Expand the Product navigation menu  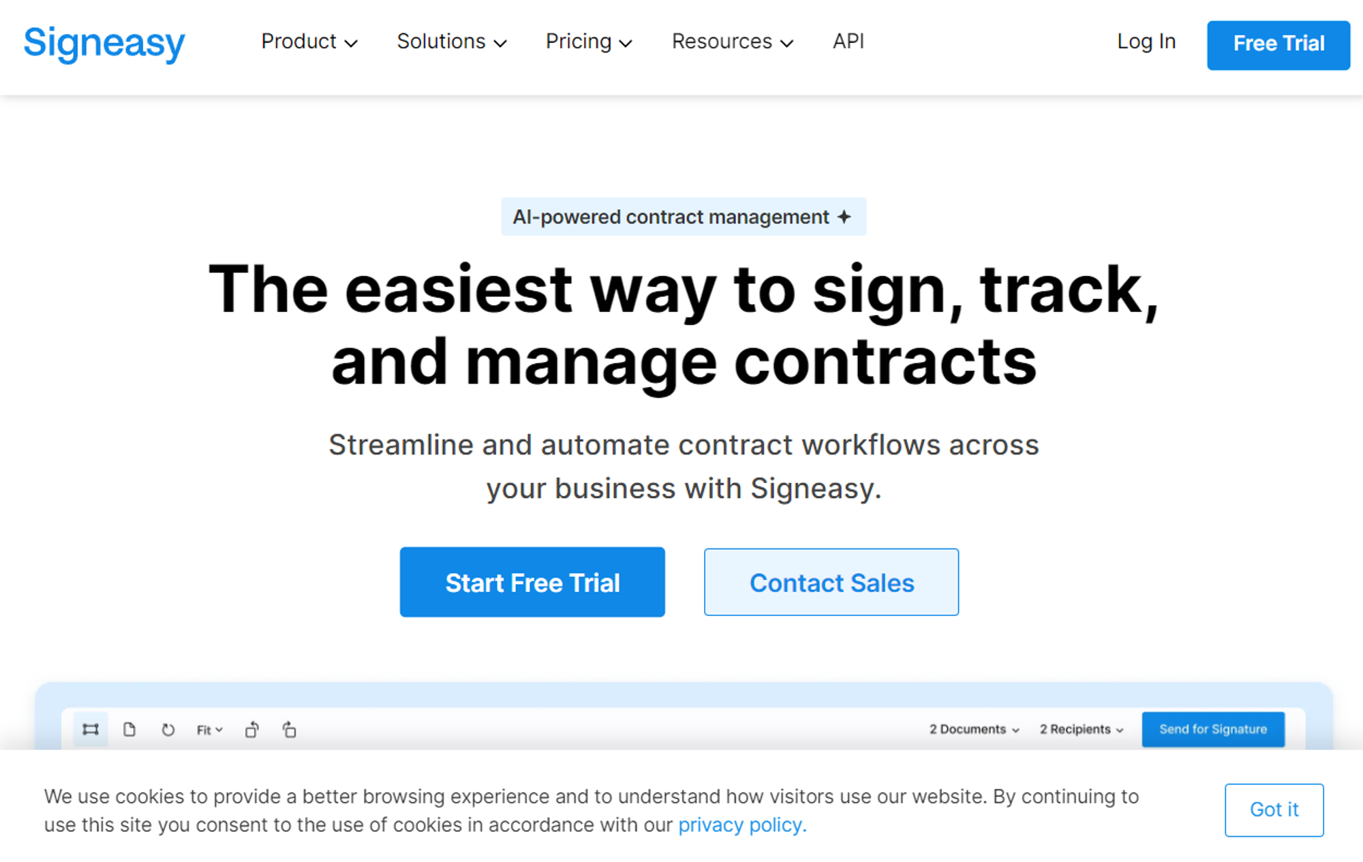309,42
